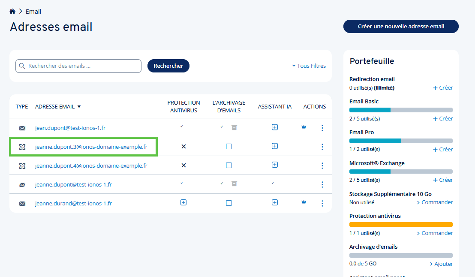The image size is (475, 277).
Task: Click archive box icon in jean.dupont row
Action: pyautogui.click(x=234, y=127)
